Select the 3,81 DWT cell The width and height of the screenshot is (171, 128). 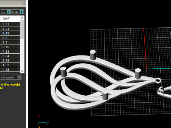9,24
